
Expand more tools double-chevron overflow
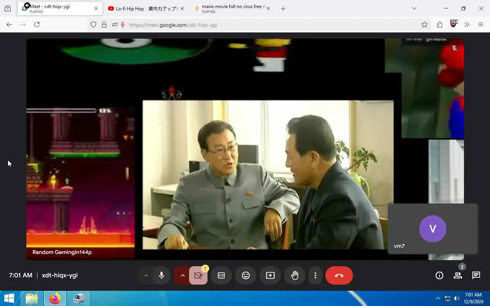pyautogui.click(x=467, y=24)
